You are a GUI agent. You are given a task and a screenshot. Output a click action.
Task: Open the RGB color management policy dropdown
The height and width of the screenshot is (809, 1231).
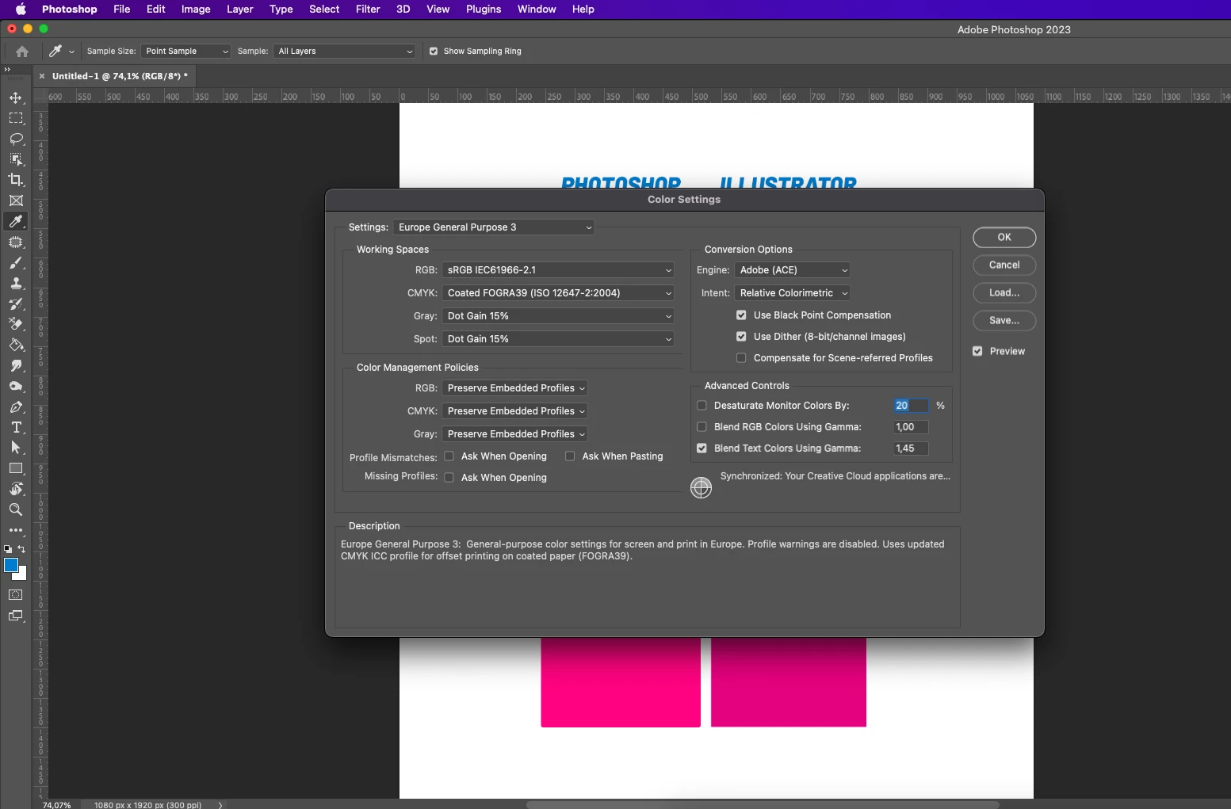pyautogui.click(x=515, y=388)
